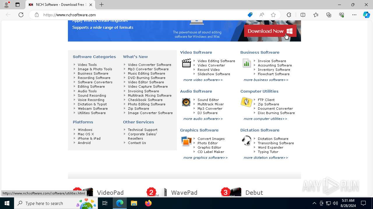Open Collections in browser toolbar
Screen dimensions: 373x209
pos(329,15)
